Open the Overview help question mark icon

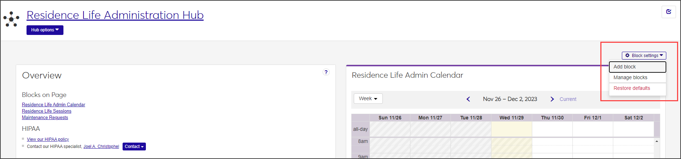(x=326, y=72)
